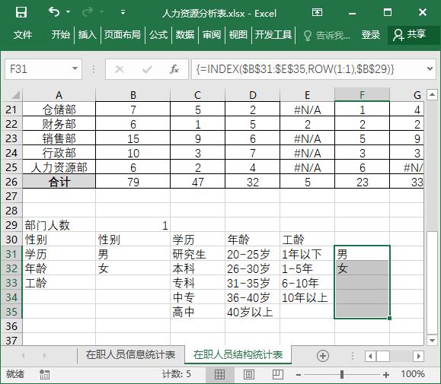Click the formula bar with INDEX formula

coord(308,69)
